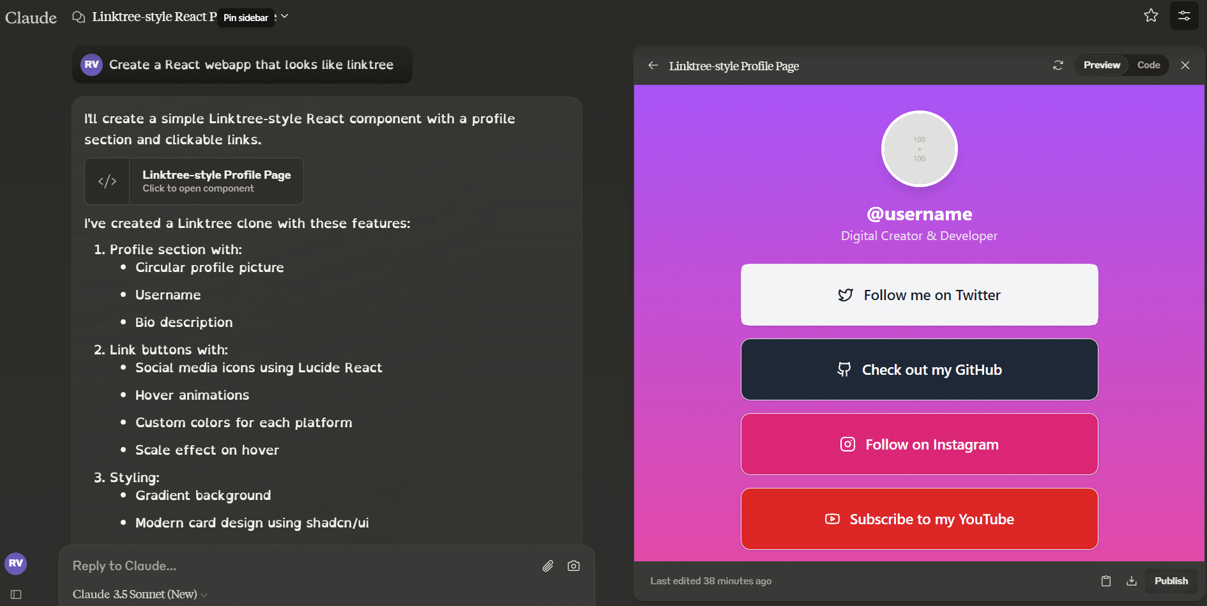Download the artifact file

[1132, 581]
